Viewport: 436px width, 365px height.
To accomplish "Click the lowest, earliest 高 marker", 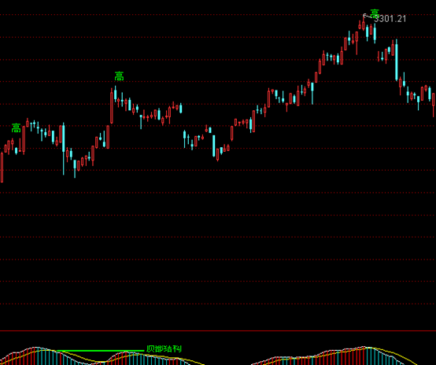I will point(16,128).
